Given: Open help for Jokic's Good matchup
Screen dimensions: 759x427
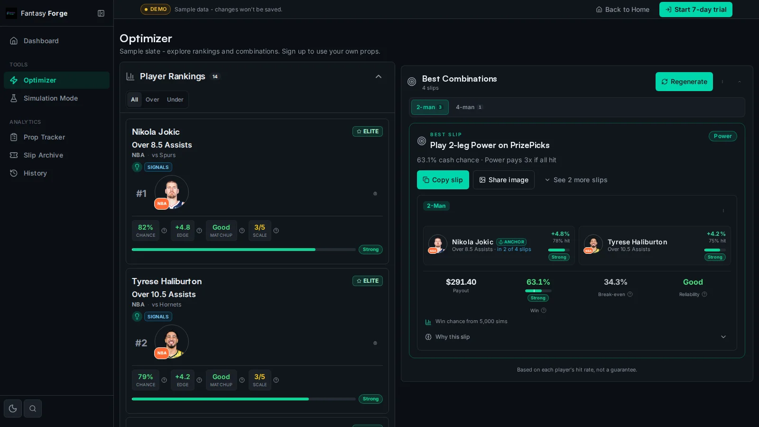Looking at the screenshot, I should tap(242, 231).
